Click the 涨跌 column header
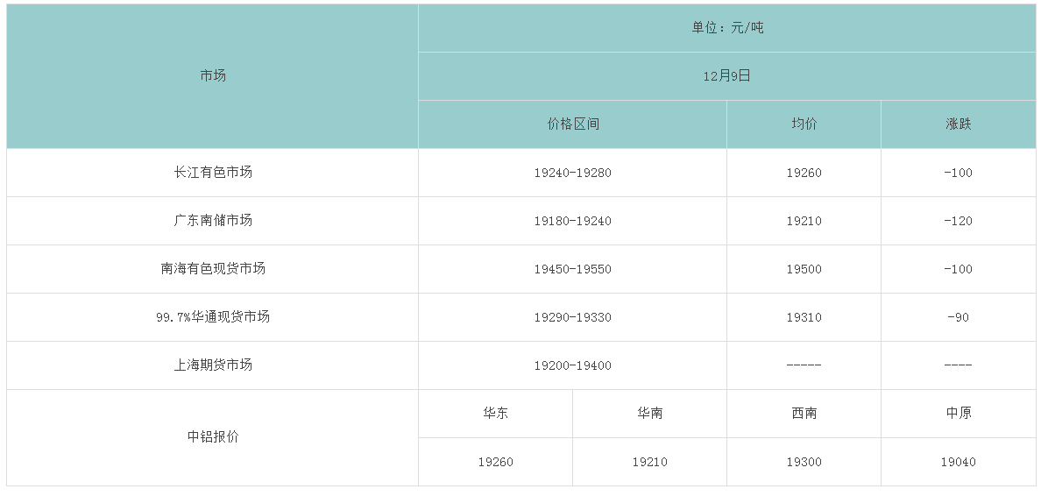This screenshot has height=496, width=1048. point(958,124)
